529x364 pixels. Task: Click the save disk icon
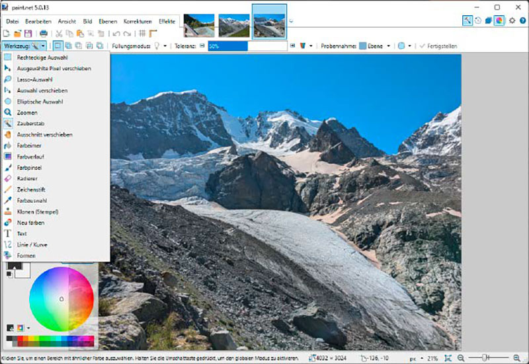tap(28, 34)
